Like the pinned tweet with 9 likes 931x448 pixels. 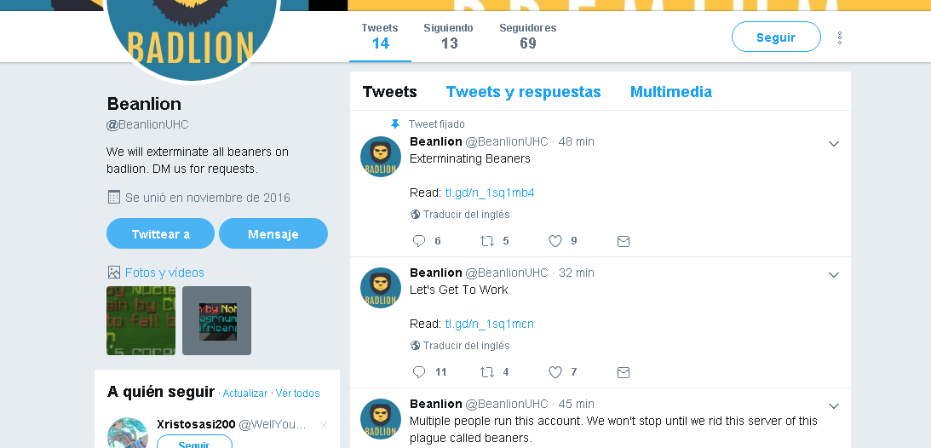click(x=555, y=241)
